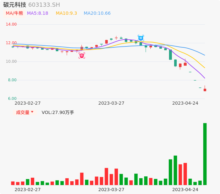Click the MA10:9.3 legend label
This screenshot has height=194, width=220.
pos(66,13)
